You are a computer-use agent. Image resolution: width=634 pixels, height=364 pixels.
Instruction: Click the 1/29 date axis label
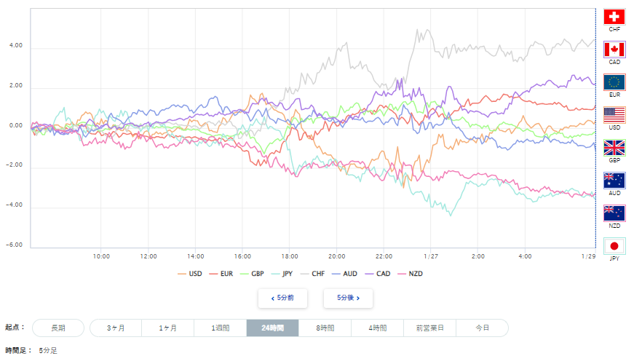click(x=588, y=256)
